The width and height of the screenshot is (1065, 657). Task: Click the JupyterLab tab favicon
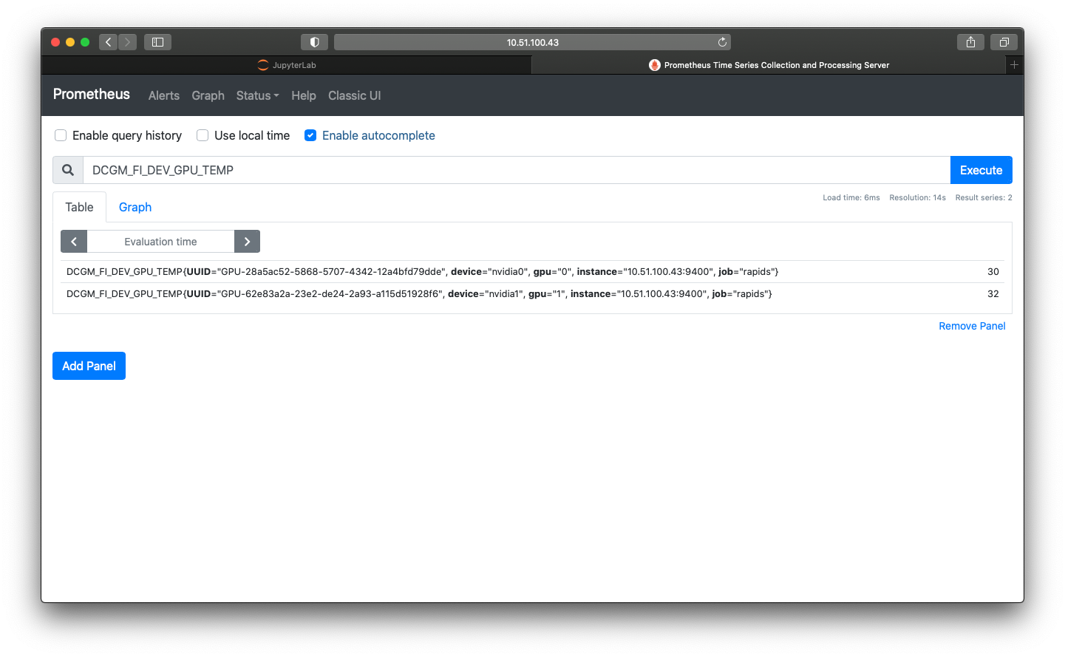tap(263, 65)
